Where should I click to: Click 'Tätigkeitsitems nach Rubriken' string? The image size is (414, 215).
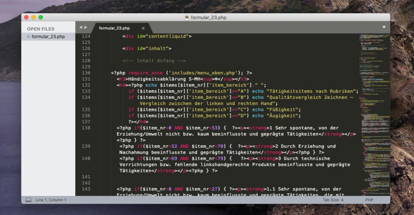coord(311,92)
